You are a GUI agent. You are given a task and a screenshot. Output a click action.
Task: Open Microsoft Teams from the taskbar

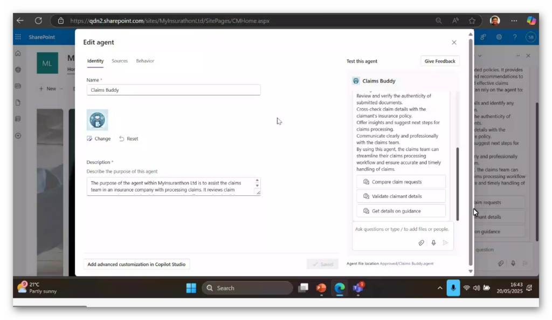(x=358, y=288)
